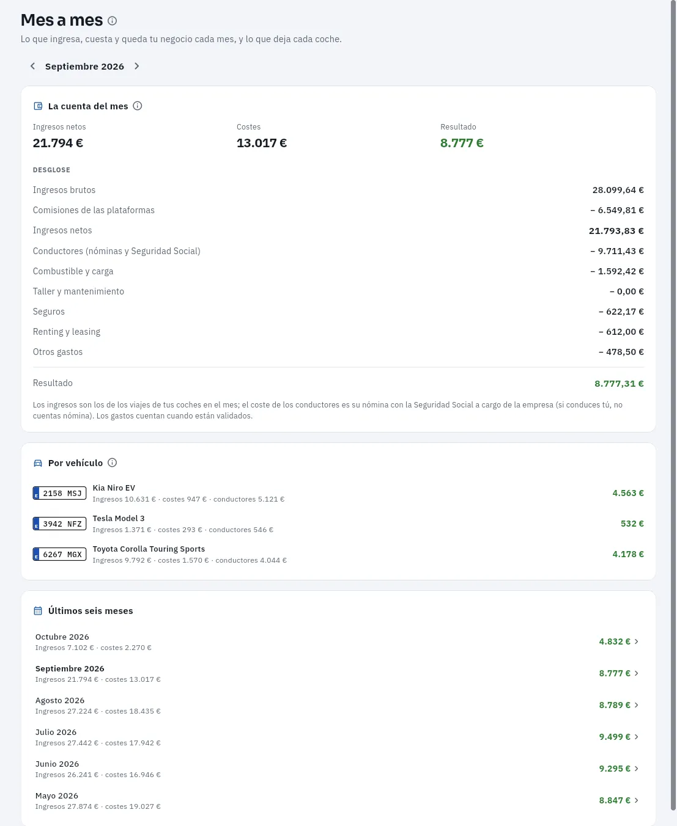Click the Ingresos brutos amount 28.099,64 €

[618, 190]
